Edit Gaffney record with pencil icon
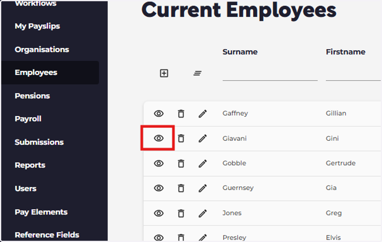The image size is (382, 242). pos(202,114)
